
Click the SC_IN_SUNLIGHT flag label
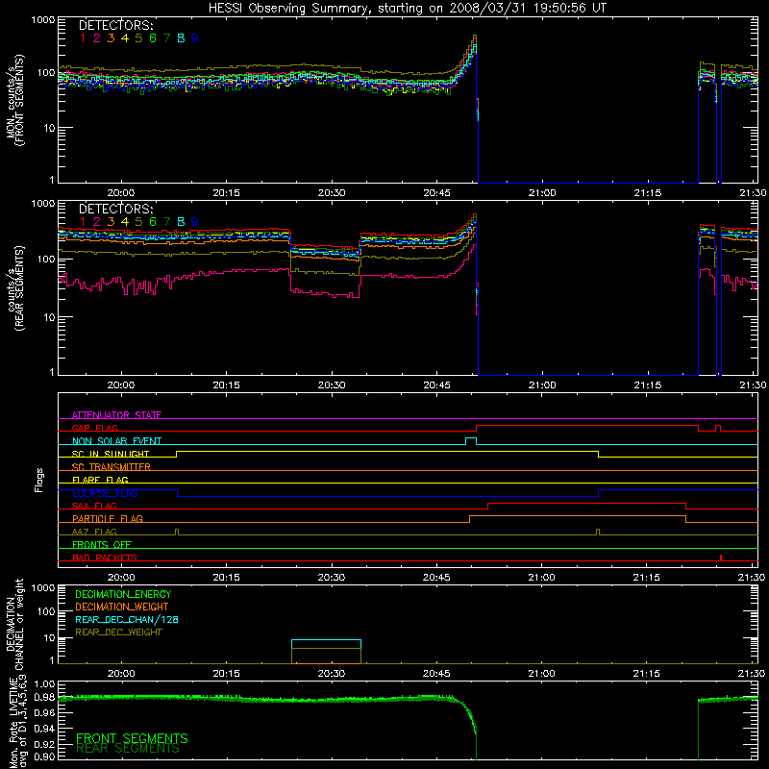(x=111, y=454)
